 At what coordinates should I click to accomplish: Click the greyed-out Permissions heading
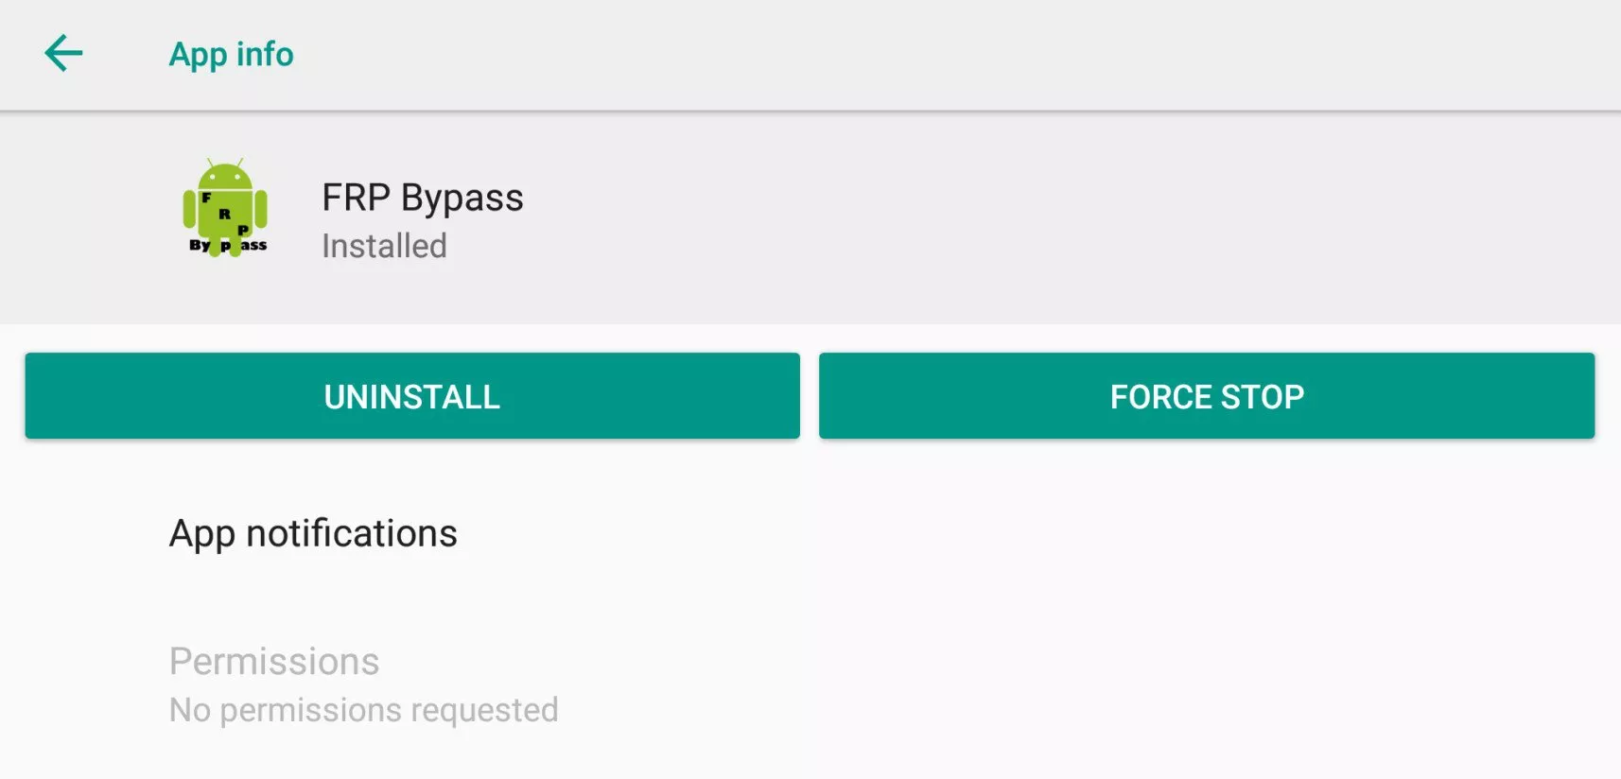[x=274, y=662]
